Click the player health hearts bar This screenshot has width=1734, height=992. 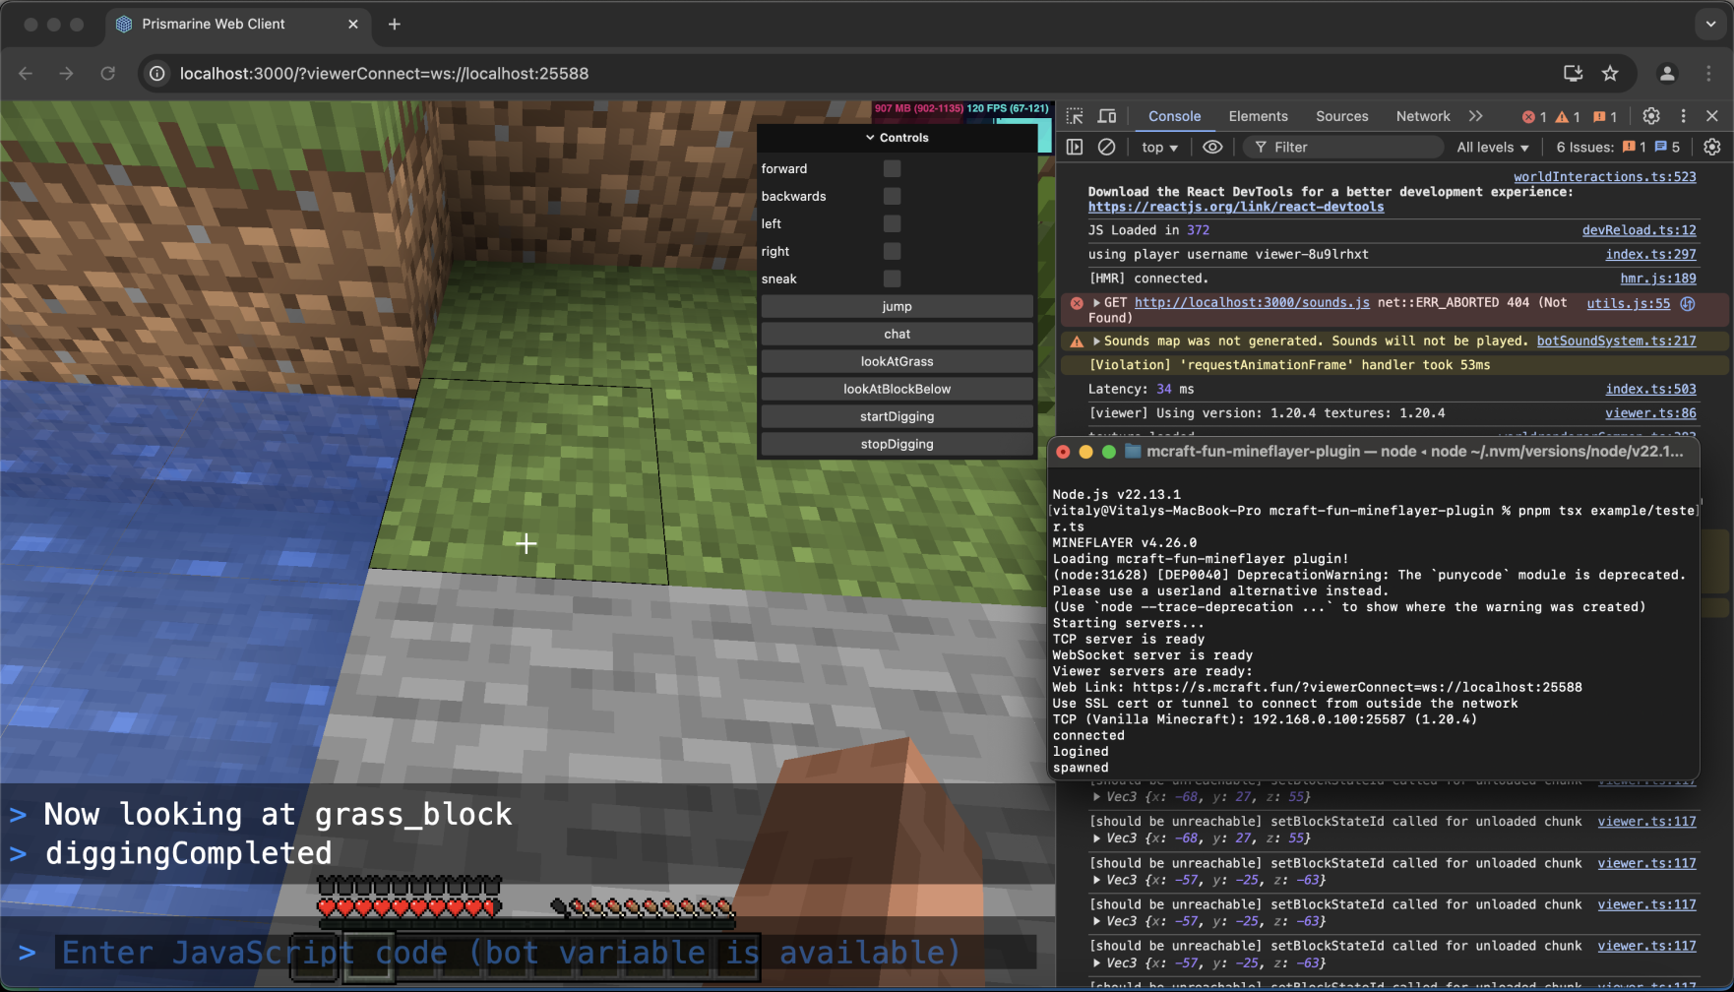click(x=408, y=906)
